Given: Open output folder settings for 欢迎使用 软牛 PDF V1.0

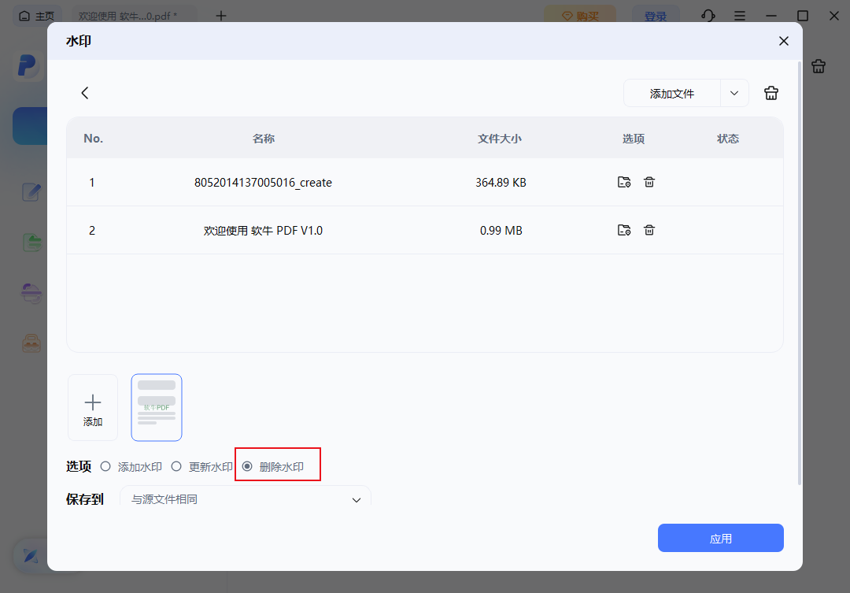Looking at the screenshot, I should pyautogui.click(x=624, y=230).
